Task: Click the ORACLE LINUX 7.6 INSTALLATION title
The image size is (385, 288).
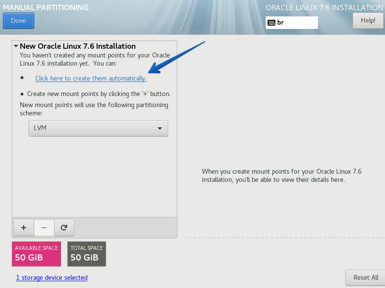Action: click(324, 8)
